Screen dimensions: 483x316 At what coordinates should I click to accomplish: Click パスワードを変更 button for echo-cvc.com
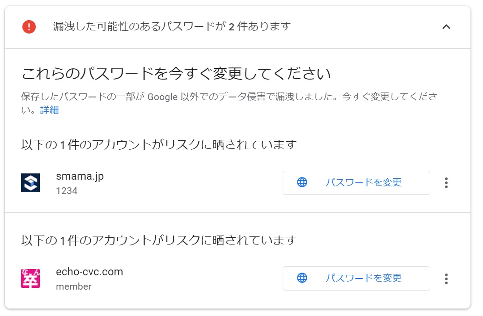pyautogui.click(x=356, y=278)
